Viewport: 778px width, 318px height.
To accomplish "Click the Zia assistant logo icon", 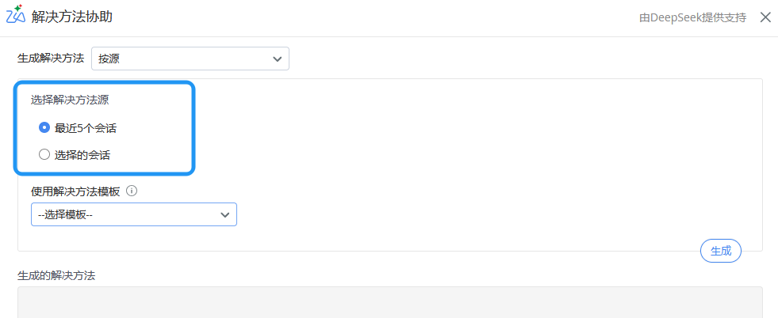I will [15, 16].
